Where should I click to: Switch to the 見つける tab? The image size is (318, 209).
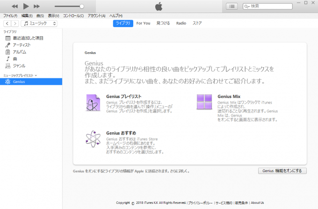coord(163,23)
